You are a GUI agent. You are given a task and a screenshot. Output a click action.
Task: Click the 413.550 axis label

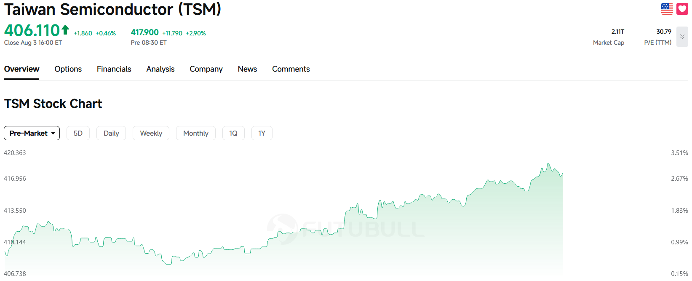point(15,211)
